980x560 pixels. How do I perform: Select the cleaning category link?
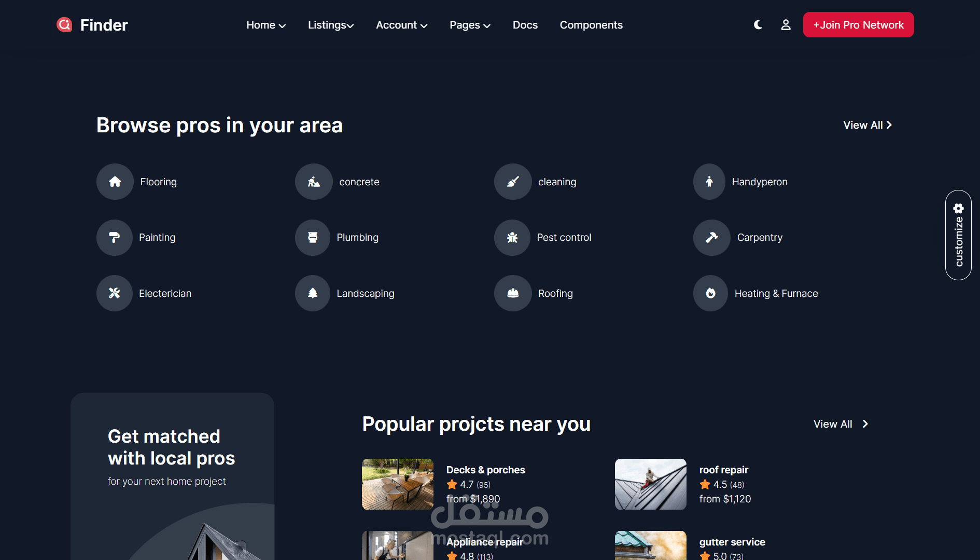tap(557, 182)
